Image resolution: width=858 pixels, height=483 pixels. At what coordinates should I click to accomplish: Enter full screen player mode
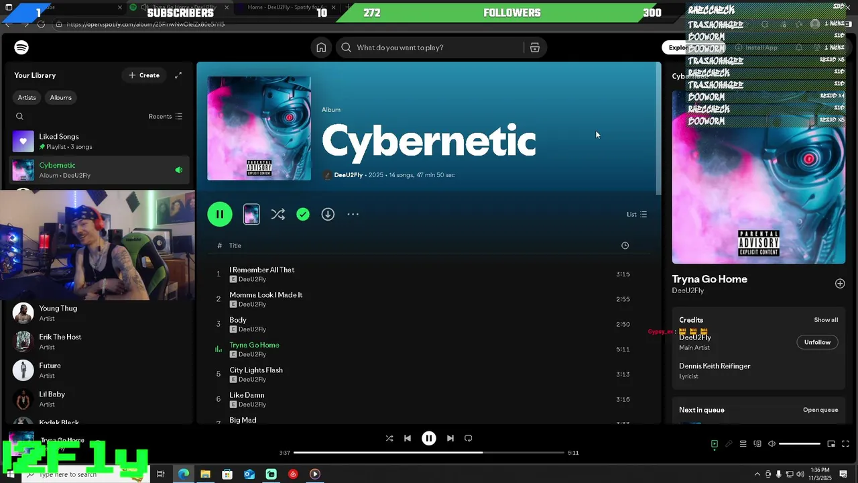pos(845,443)
